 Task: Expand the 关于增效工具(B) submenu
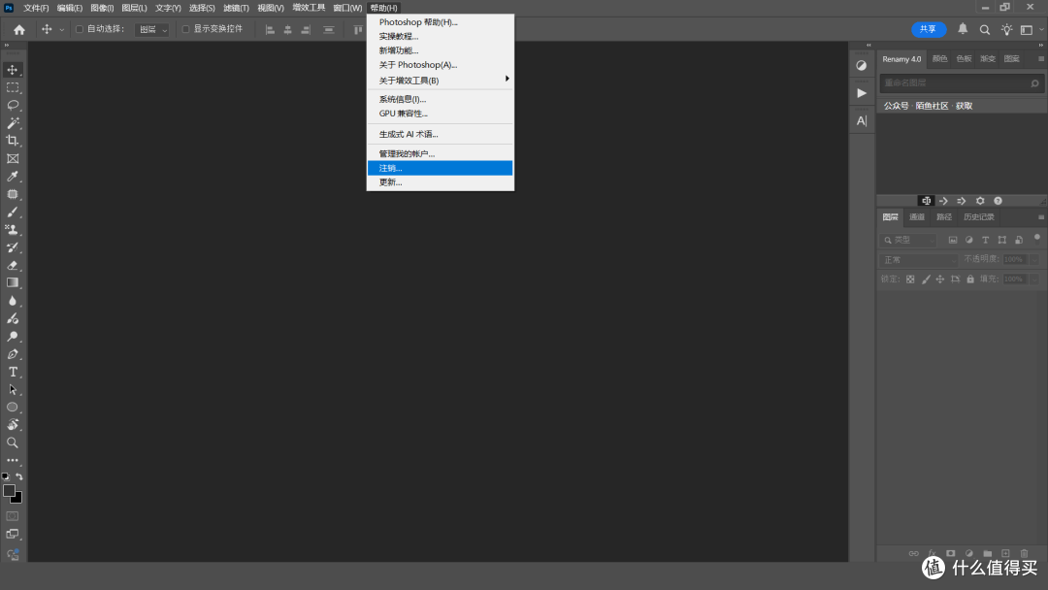click(440, 81)
